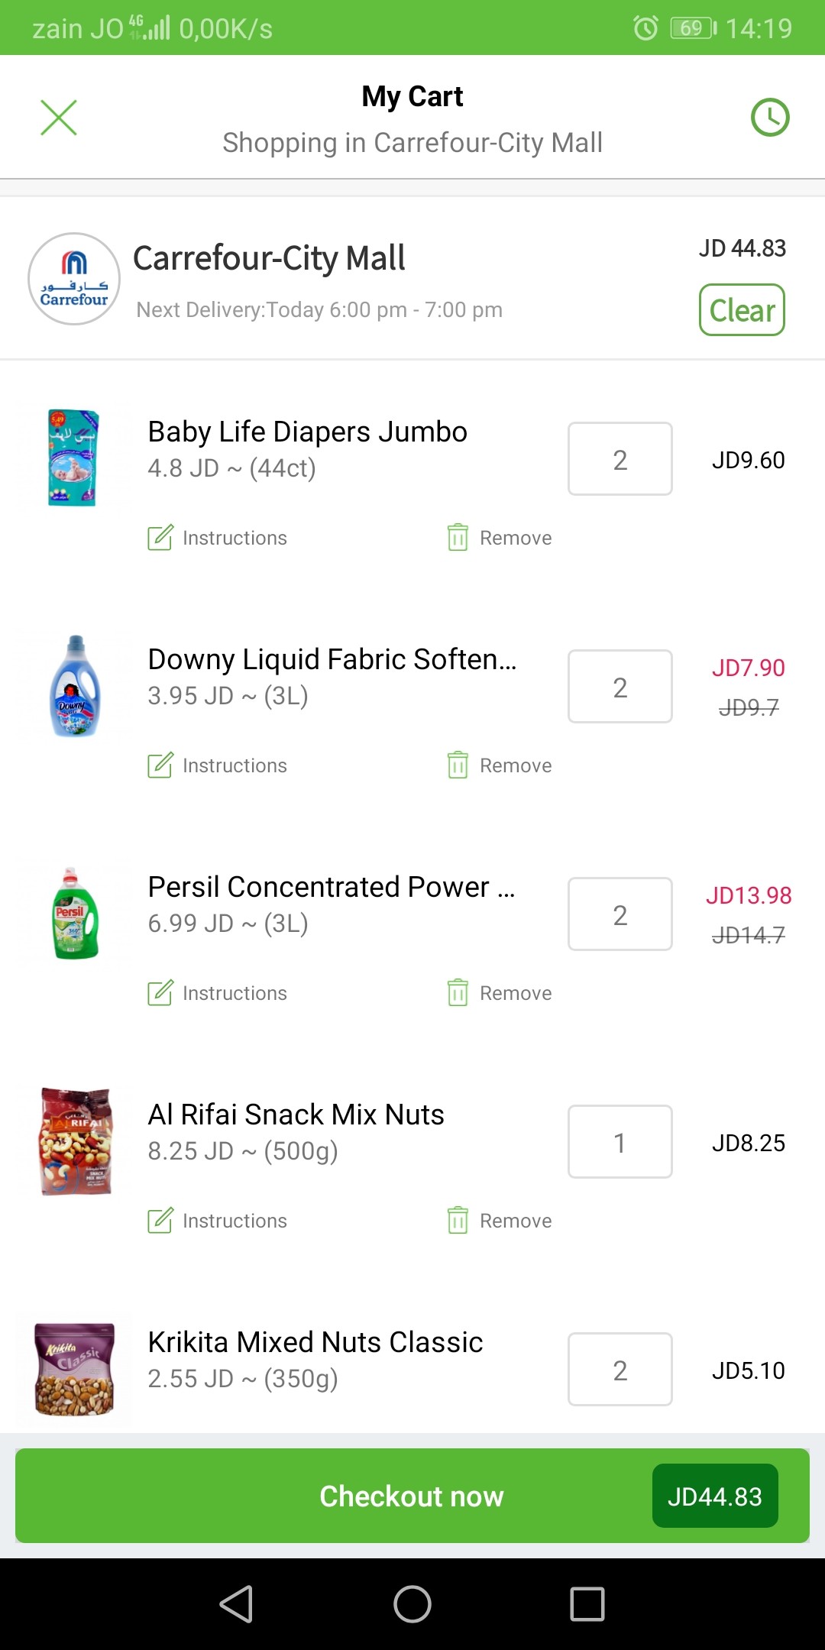This screenshot has width=825, height=1650.
Task: Add instructions for Downy Fabric Softener
Action: coord(218,765)
